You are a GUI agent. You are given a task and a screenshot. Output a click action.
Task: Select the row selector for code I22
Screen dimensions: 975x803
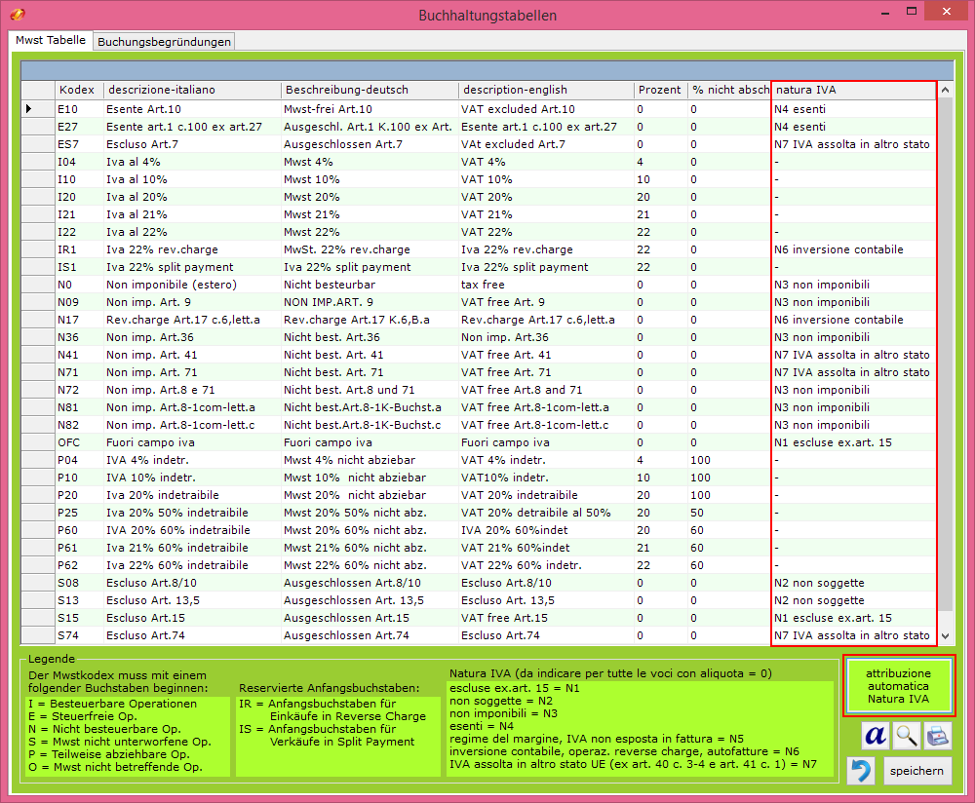pyautogui.click(x=37, y=232)
